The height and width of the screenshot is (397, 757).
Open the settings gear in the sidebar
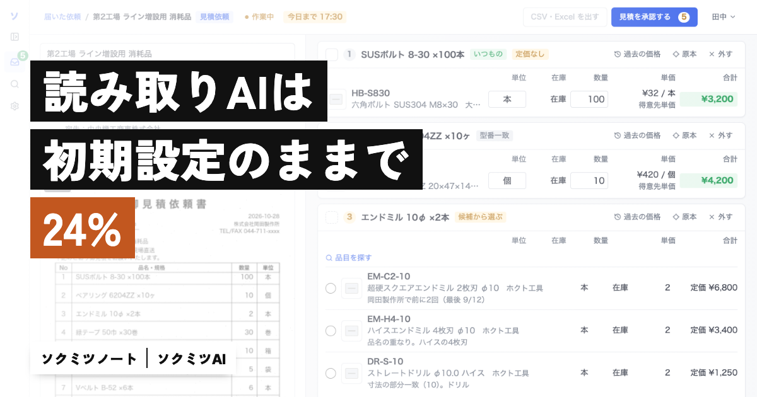[x=15, y=106]
